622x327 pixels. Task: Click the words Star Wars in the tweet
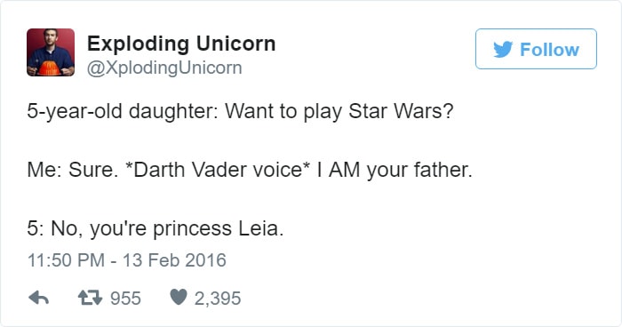[401, 111]
